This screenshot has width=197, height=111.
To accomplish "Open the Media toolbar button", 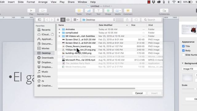I will 118,11.
